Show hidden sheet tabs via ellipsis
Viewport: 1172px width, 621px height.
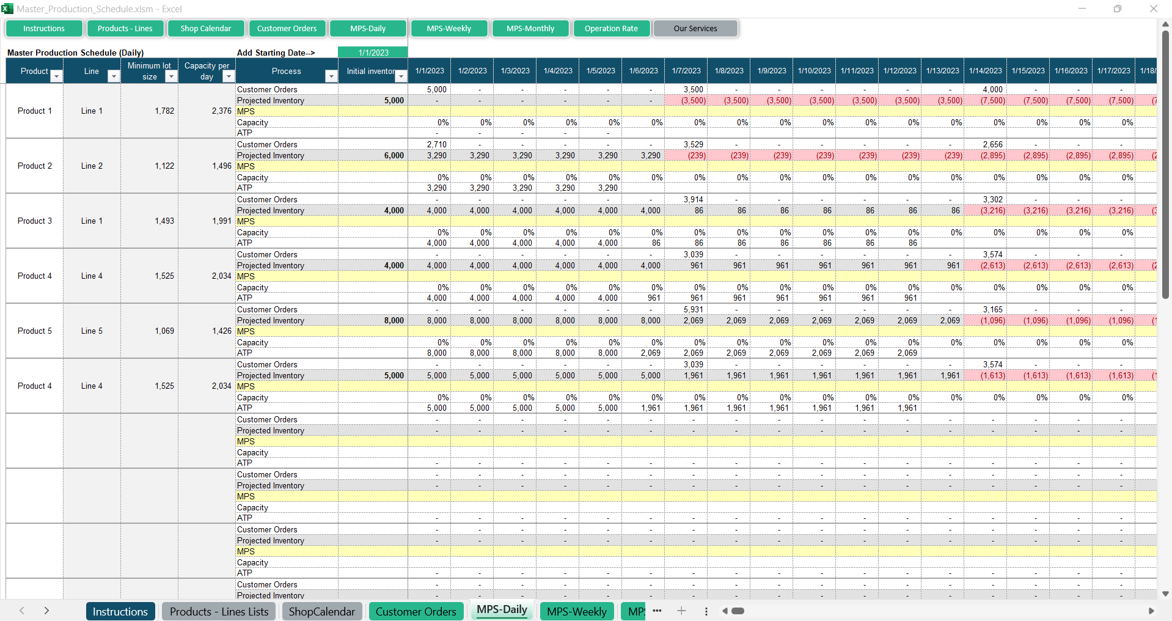pyautogui.click(x=657, y=611)
